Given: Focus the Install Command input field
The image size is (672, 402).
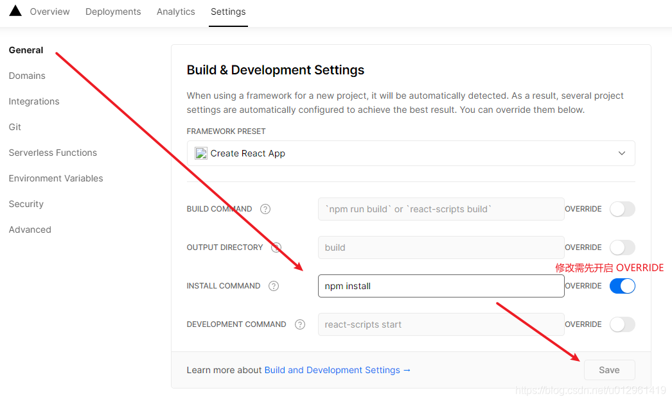Looking at the screenshot, I should click(441, 286).
